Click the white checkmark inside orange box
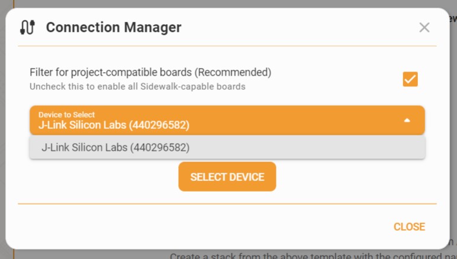457x259 pixels. pyautogui.click(x=410, y=79)
